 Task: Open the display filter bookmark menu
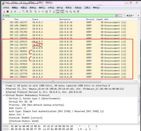pyautogui.click(x=4, y=16)
